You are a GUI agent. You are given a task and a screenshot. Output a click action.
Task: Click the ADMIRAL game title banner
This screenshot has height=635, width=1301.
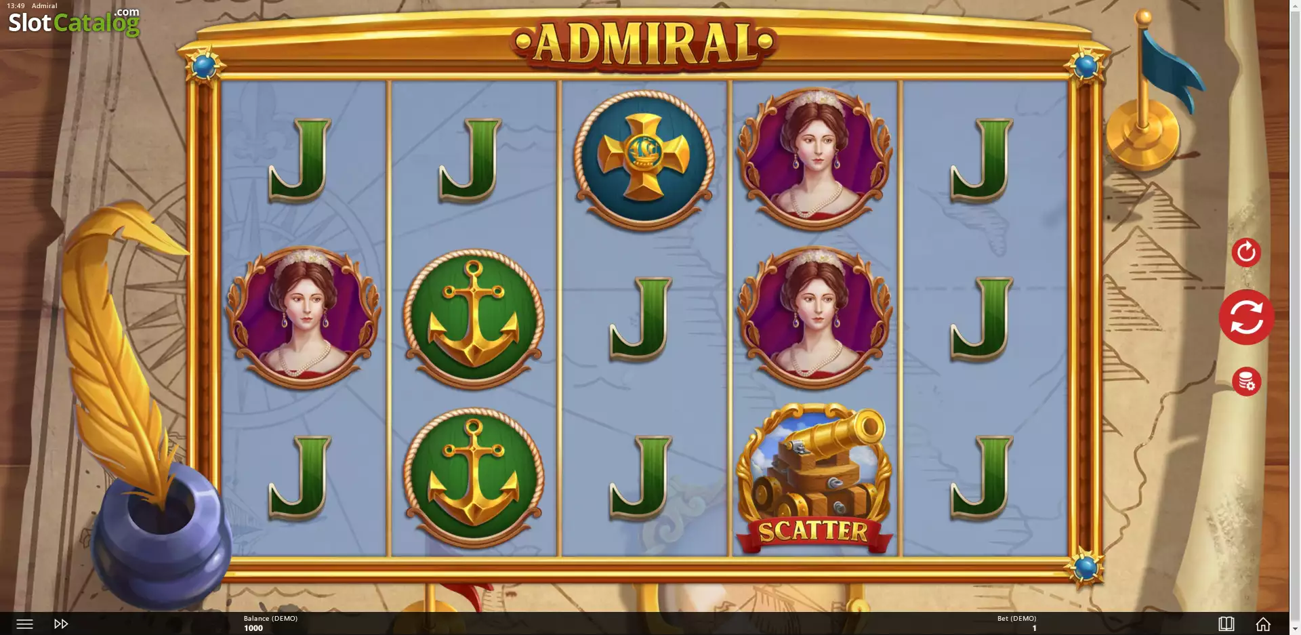point(643,43)
